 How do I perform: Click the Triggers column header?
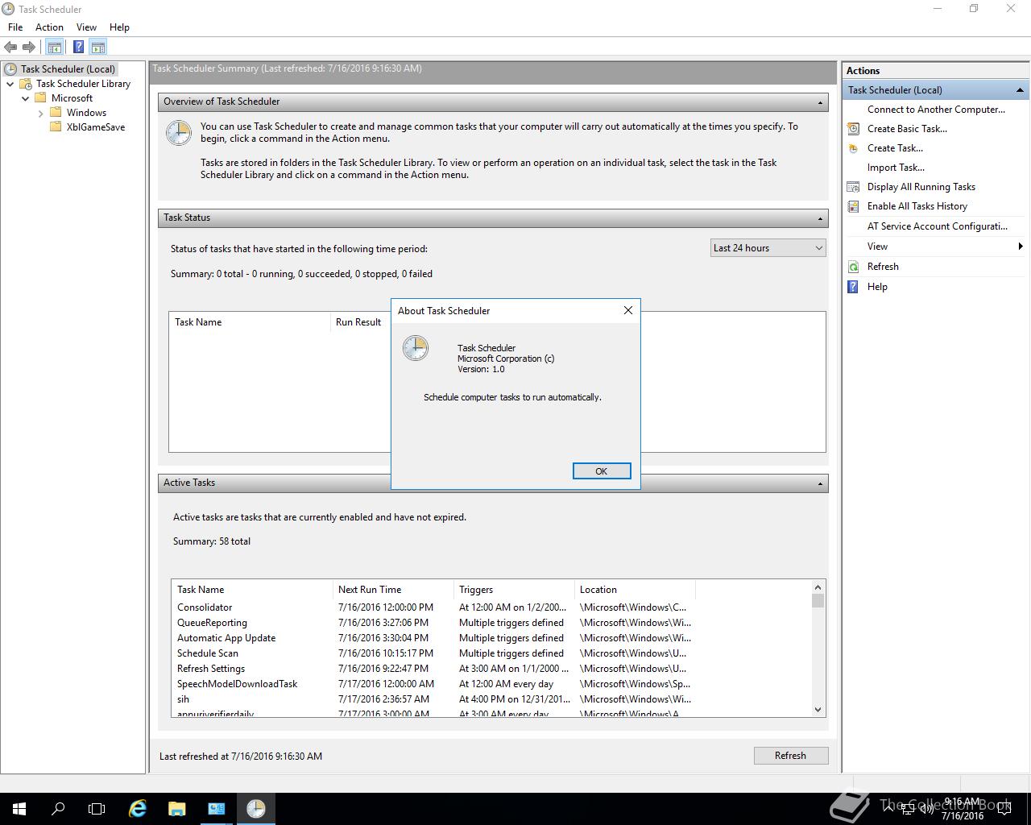click(x=514, y=590)
